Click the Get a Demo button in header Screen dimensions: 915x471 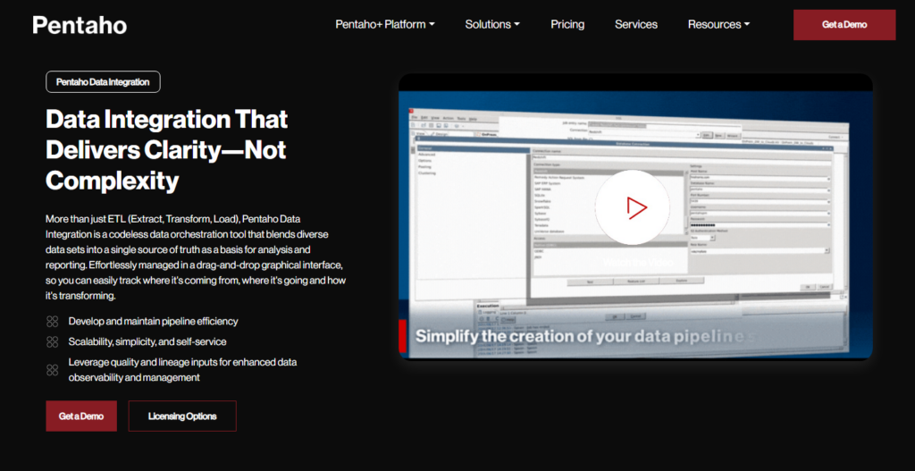844,24
